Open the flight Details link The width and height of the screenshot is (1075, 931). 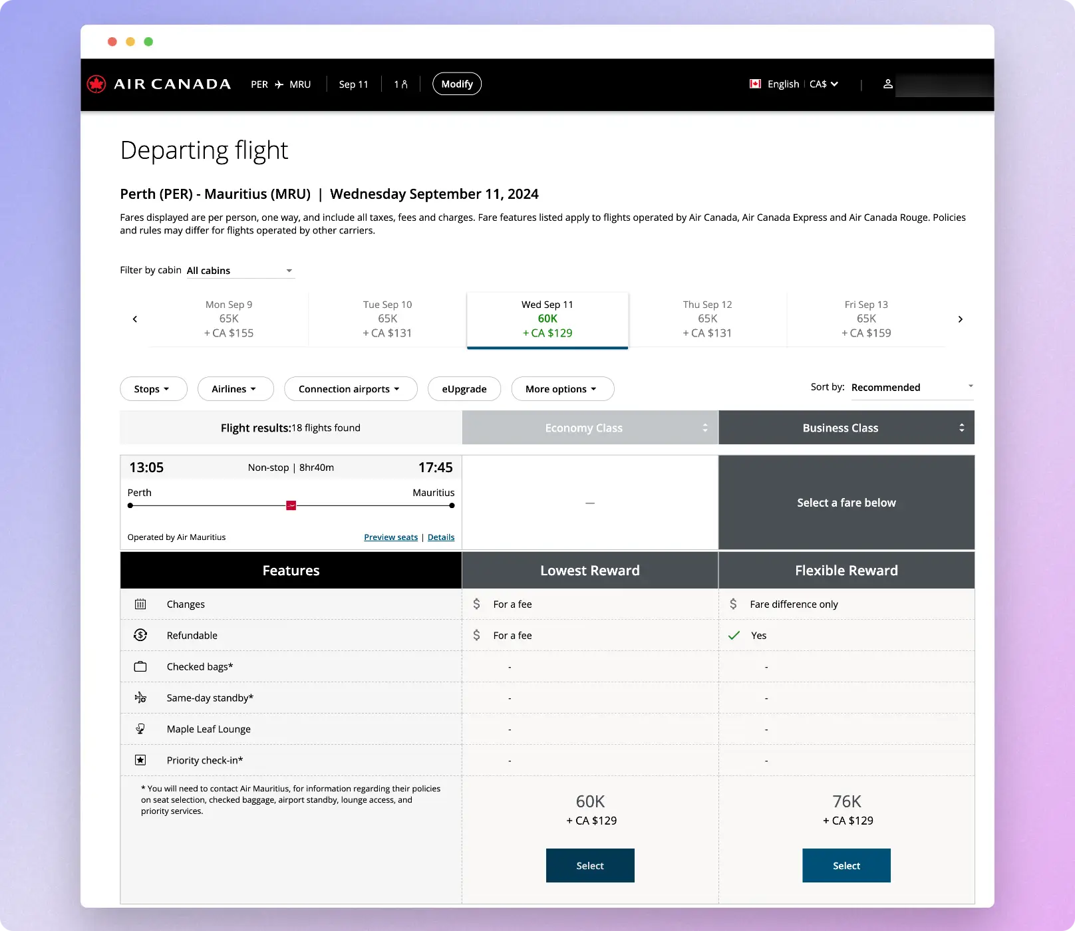(441, 537)
